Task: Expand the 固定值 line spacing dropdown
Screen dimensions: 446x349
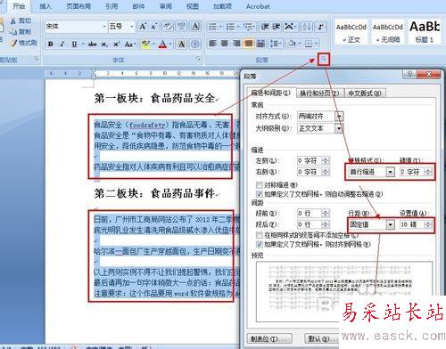Action: tap(390, 224)
